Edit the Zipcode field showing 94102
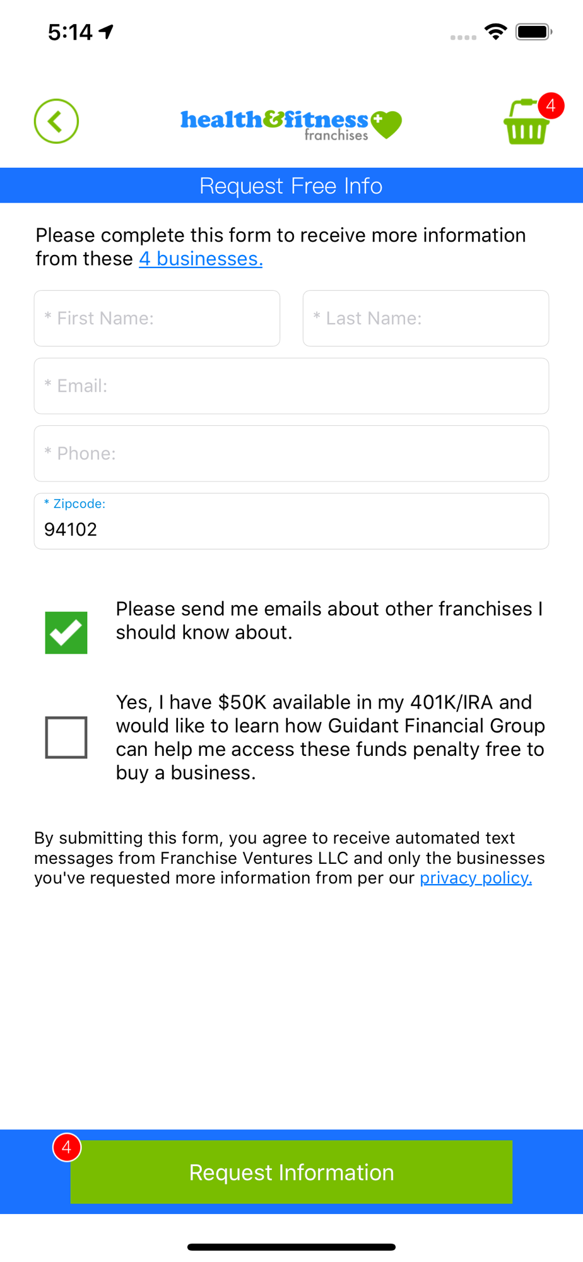583x1262 pixels. 291,521
